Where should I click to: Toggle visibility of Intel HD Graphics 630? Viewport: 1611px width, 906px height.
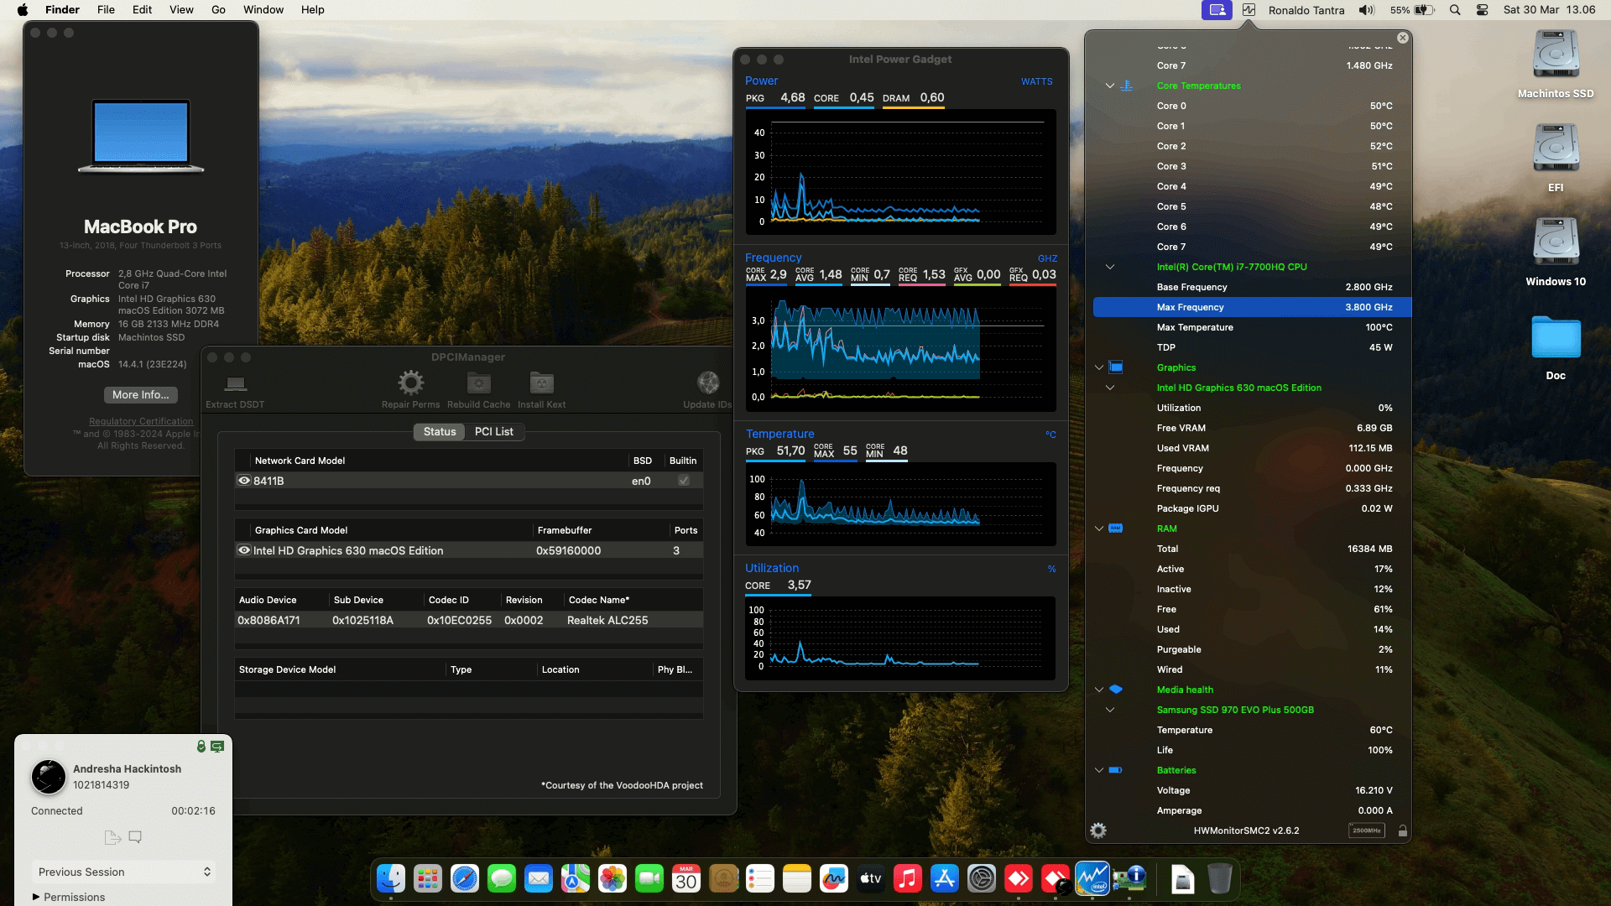pos(243,550)
